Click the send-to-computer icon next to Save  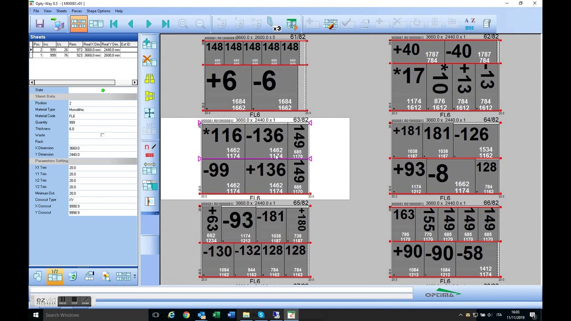click(x=57, y=24)
